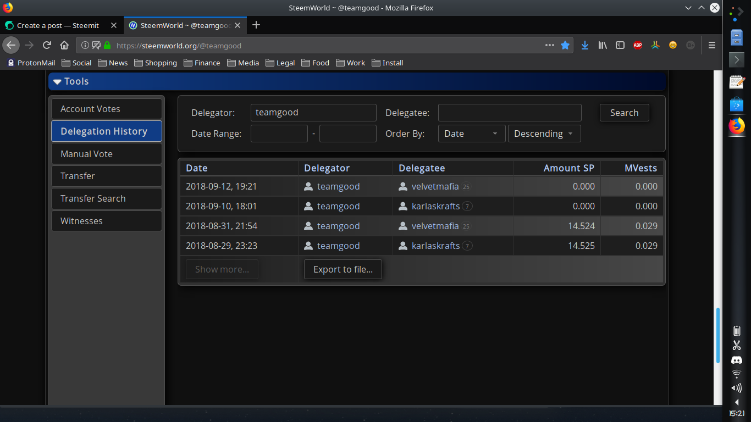Screen dimensions: 751x422
Task: Collapse the Tools section header
Action: point(357,81)
